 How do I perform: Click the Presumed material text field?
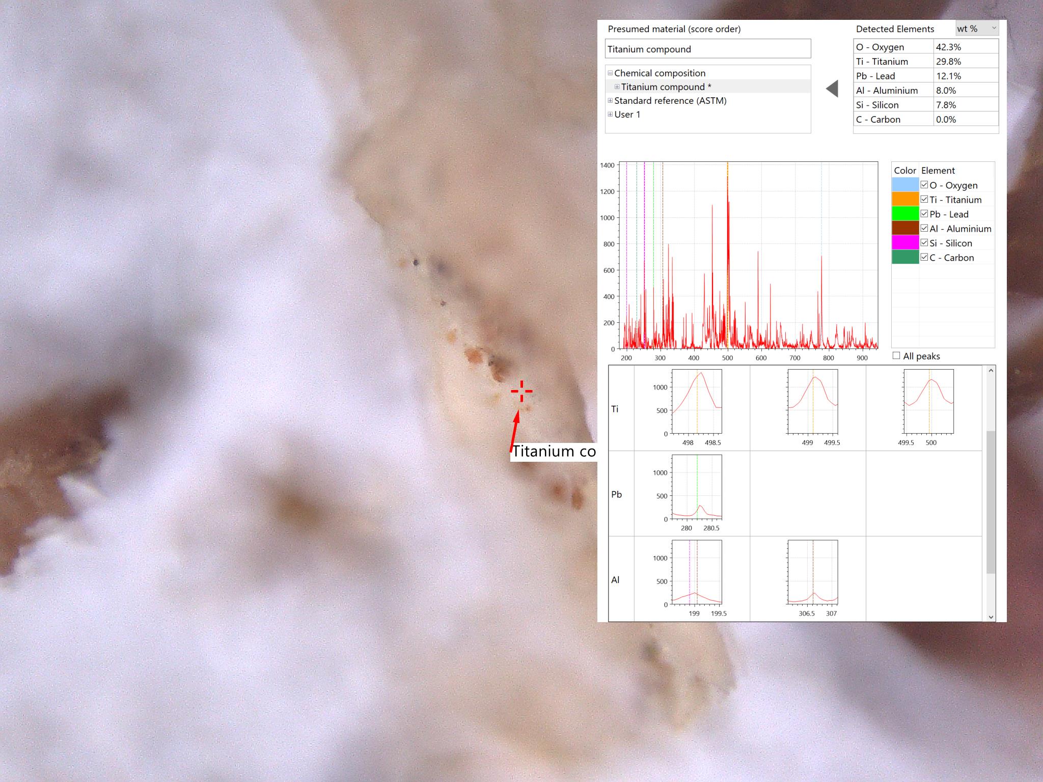708,49
